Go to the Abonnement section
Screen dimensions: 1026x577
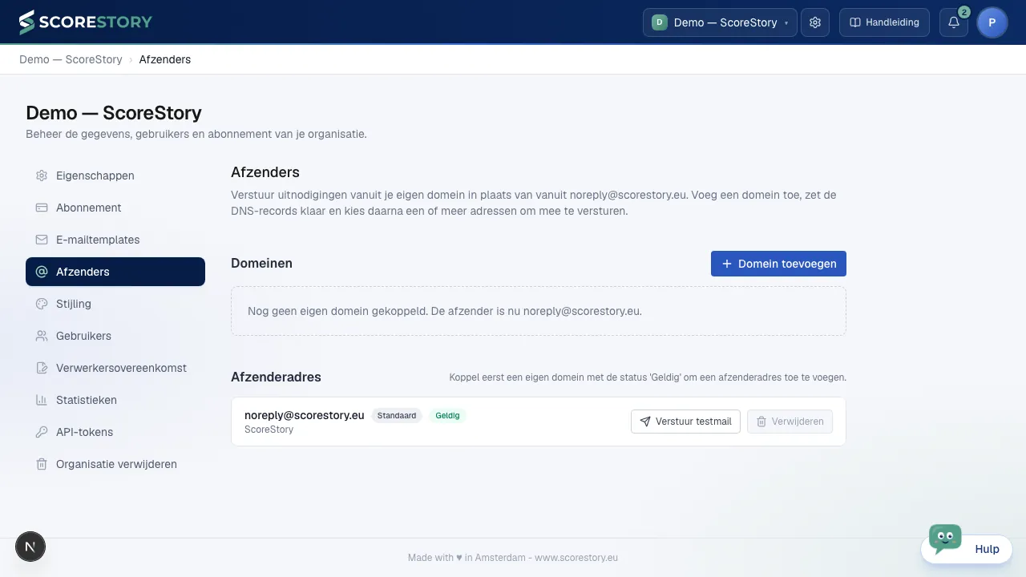point(115,208)
